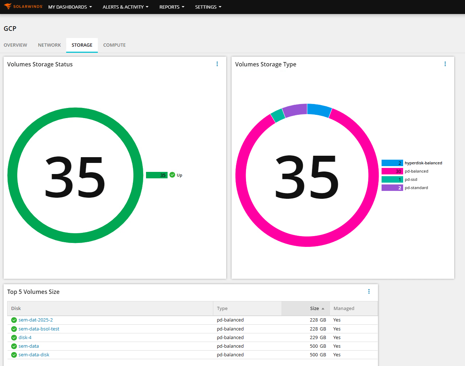The width and height of the screenshot is (465, 366).
Task: Select blue hyperdisk-balanced legend swatch
Action: pyautogui.click(x=392, y=163)
